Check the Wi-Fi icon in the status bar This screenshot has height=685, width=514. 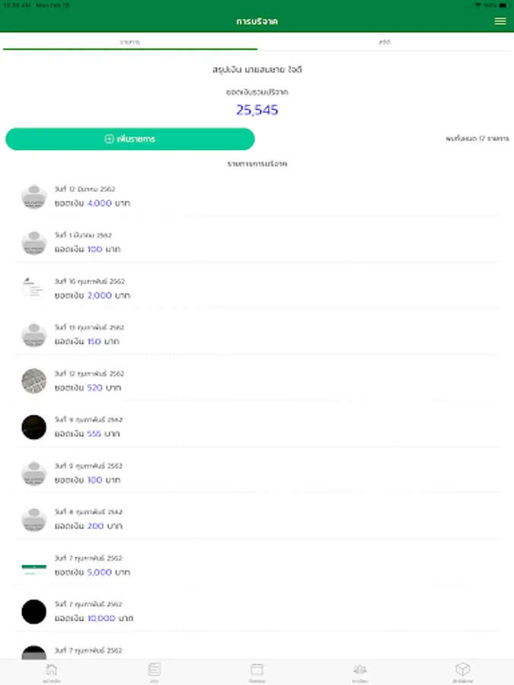tap(477, 5)
